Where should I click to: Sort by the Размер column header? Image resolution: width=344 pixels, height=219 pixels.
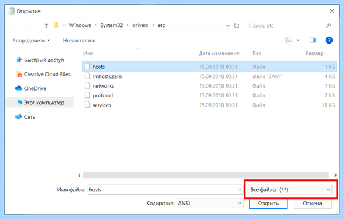314,53
